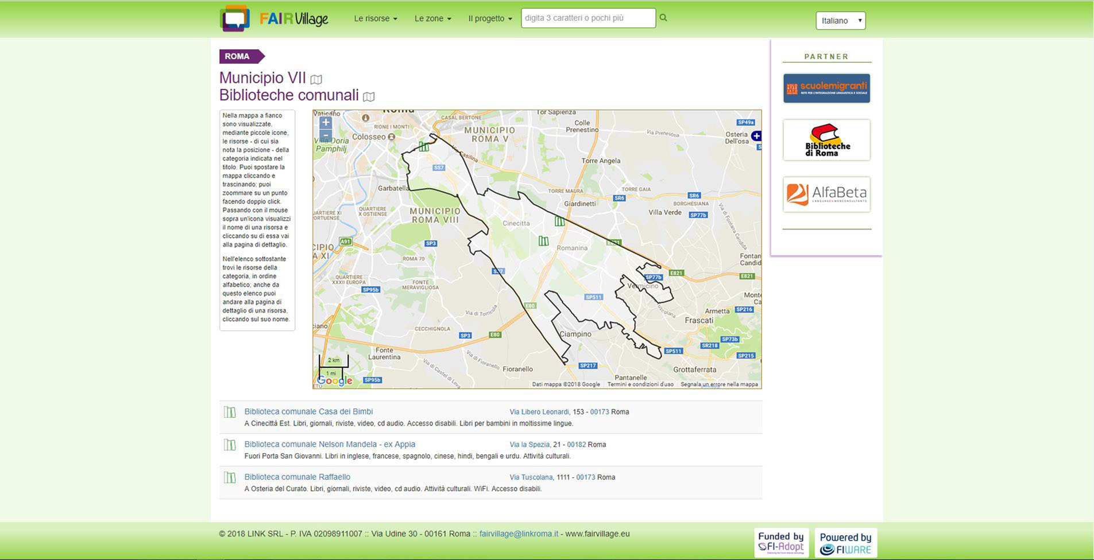Open the scuolemigranti partner logo

point(826,88)
